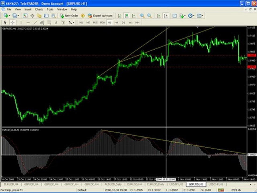Expand the New Chart dropdown arrow
The image size is (257, 193).
coord(10,16)
